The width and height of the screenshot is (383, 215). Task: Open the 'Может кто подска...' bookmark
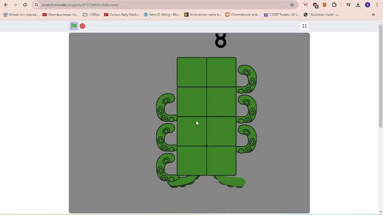[x=21, y=14]
